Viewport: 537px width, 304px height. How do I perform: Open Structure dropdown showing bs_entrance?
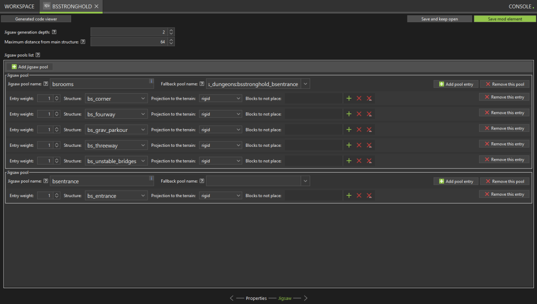coord(116,195)
